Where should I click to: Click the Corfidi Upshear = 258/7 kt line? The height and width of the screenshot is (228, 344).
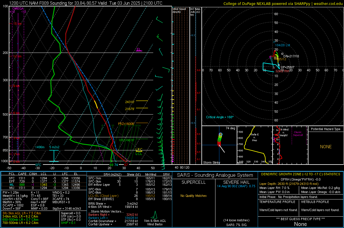coord(113,224)
